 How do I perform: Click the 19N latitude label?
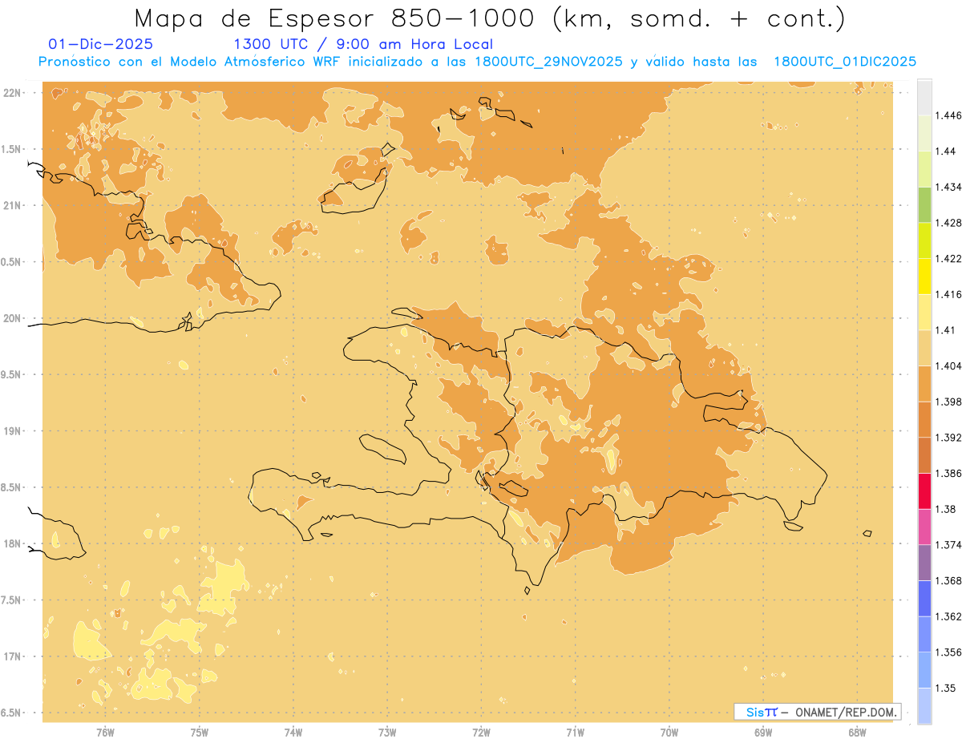pos(12,430)
